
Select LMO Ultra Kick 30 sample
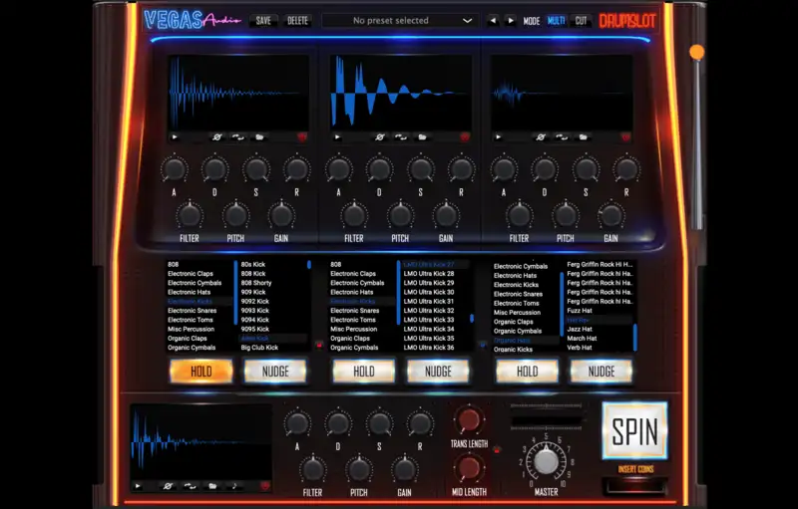(x=429, y=293)
